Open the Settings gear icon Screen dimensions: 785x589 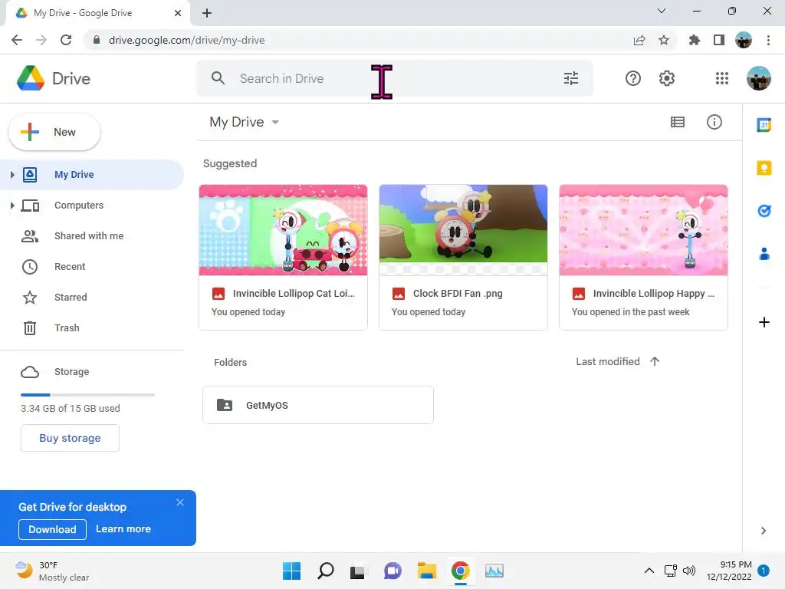(666, 78)
